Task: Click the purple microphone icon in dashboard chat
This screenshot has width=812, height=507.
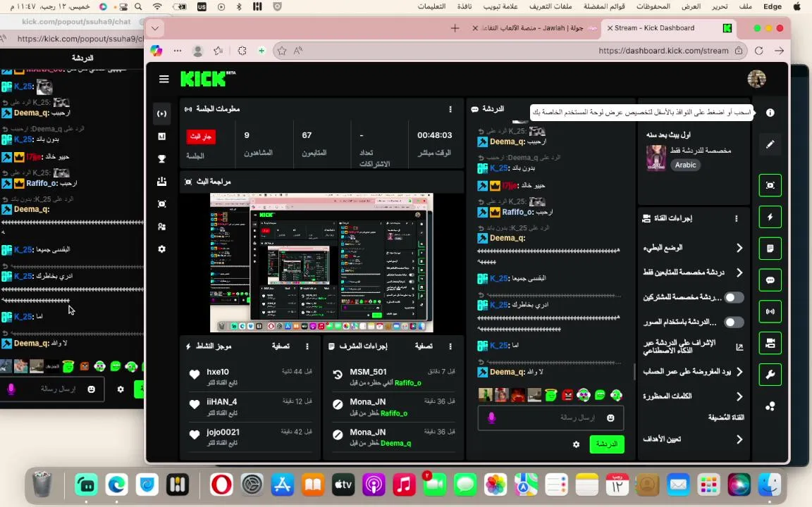Action: tap(491, 418)
